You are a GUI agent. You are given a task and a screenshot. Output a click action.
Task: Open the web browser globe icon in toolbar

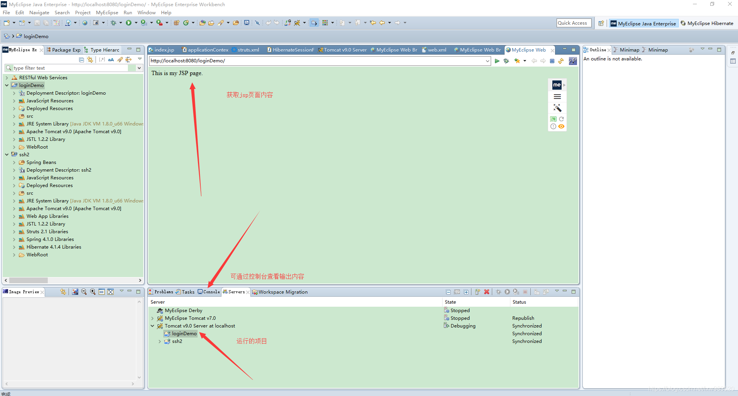tap(85, 23)
